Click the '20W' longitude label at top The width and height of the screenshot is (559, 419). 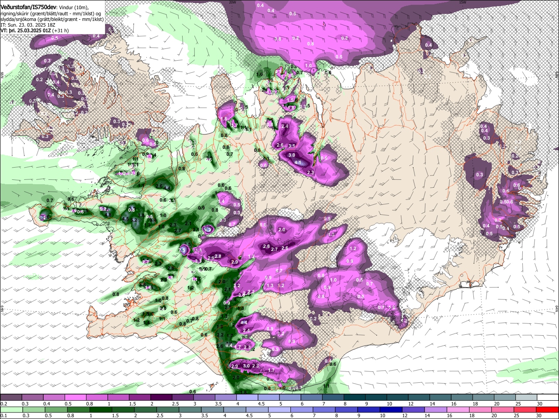click(232, 2)
